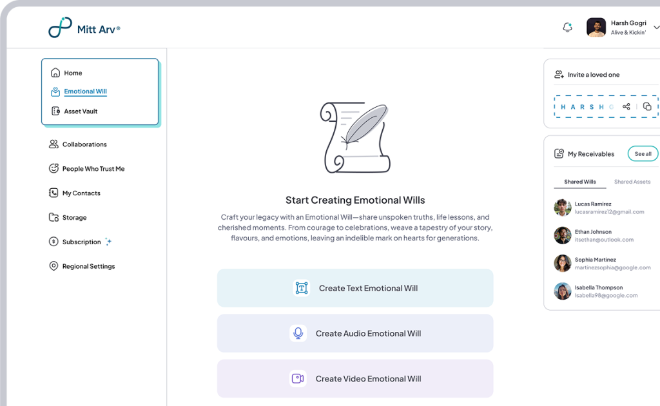660x406 pixels.
Task: Click the Regional Settings location pin icon
Action: [x=54, y=266]
